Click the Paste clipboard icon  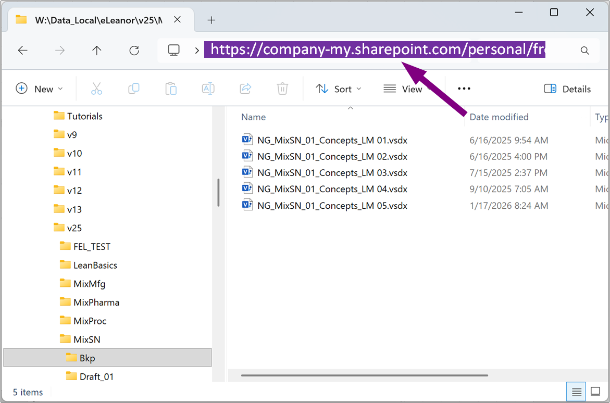point(171,89)
